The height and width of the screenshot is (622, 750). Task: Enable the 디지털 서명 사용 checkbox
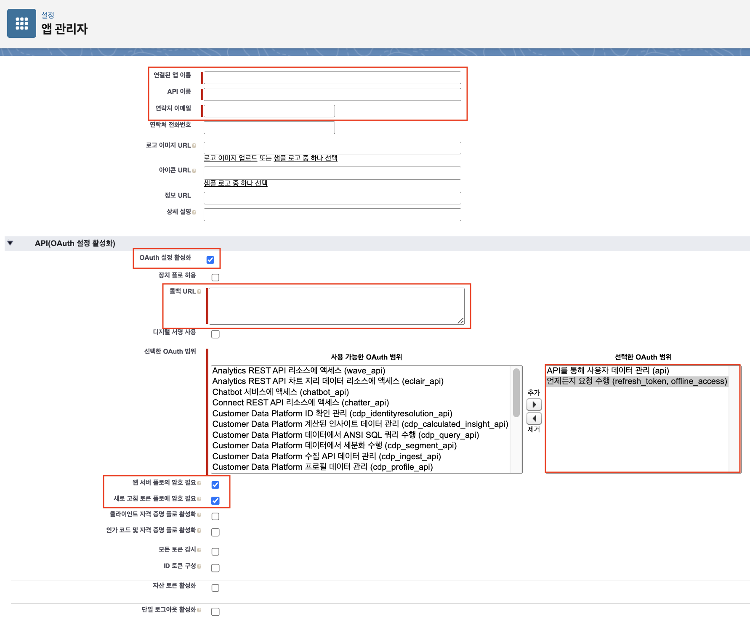point(215,334)
